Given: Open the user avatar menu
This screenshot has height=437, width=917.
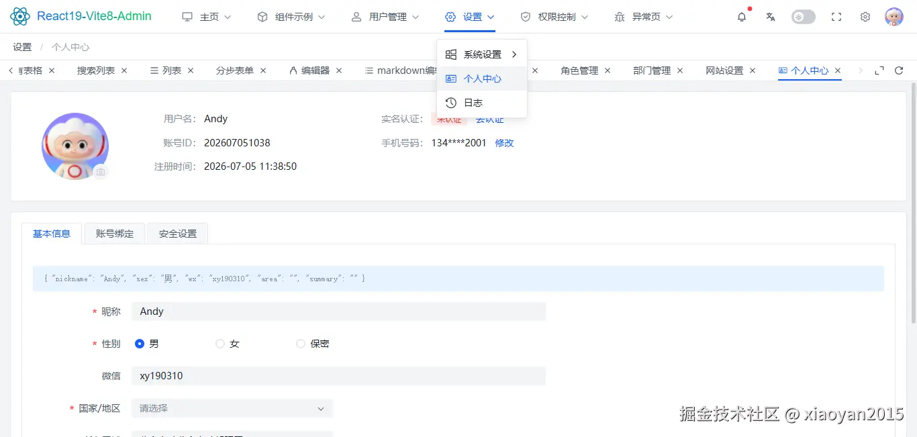Looking at the screenshot, I should 894,17.
